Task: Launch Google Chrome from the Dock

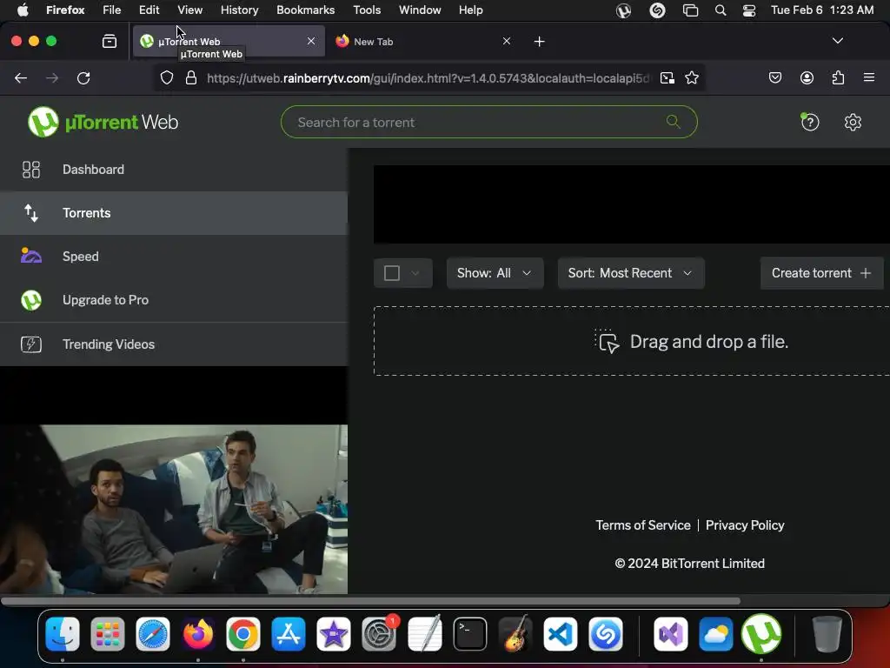Action: click(243, 633)
